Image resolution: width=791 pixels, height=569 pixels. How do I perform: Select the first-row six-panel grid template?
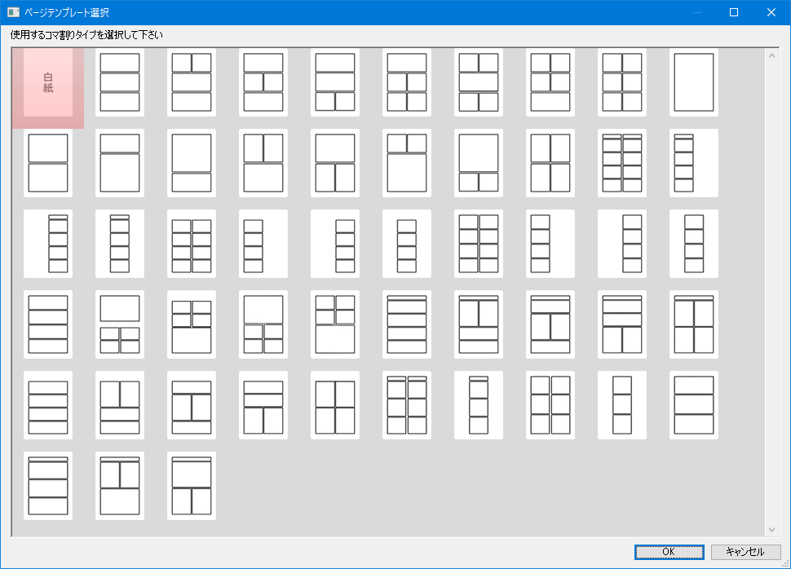coord(622,82)
